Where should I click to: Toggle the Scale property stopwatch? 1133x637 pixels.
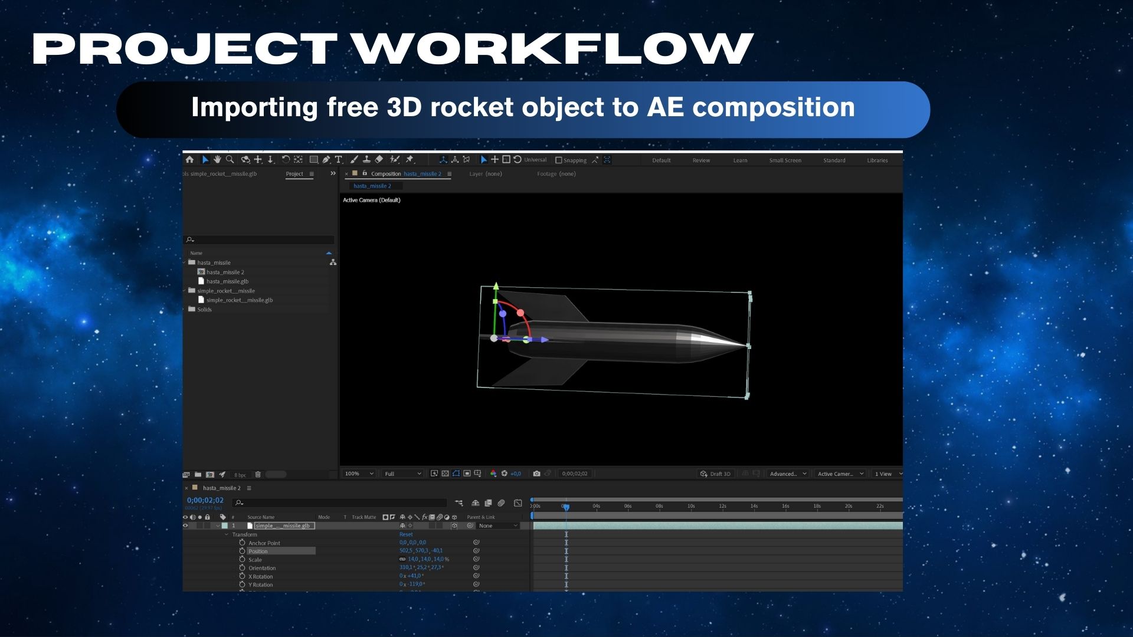tap(242, 559)
